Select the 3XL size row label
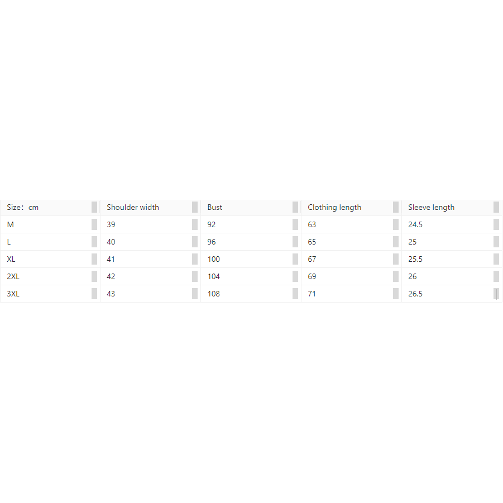 pyautogui.click(x=13, y=294)
